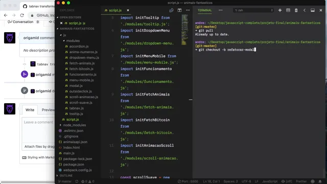
Task: Select the terminal shell dropdown zsh
Action: 253,10
